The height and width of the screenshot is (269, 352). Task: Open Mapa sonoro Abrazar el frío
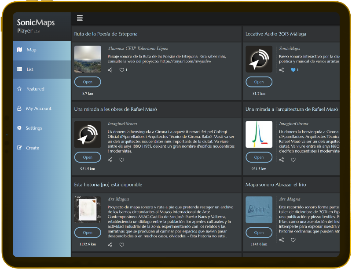pyautogui.click(x=259, y=233)
